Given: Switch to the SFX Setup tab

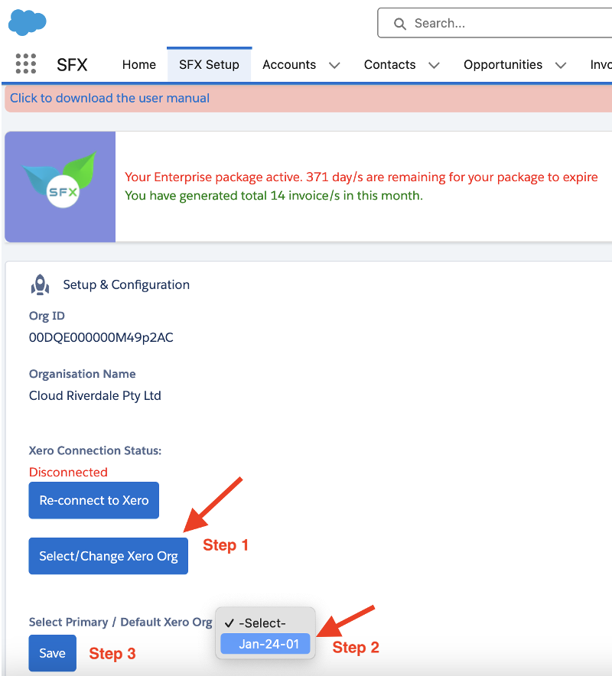Looking at the screenshot, I should [x=209, y=65].
